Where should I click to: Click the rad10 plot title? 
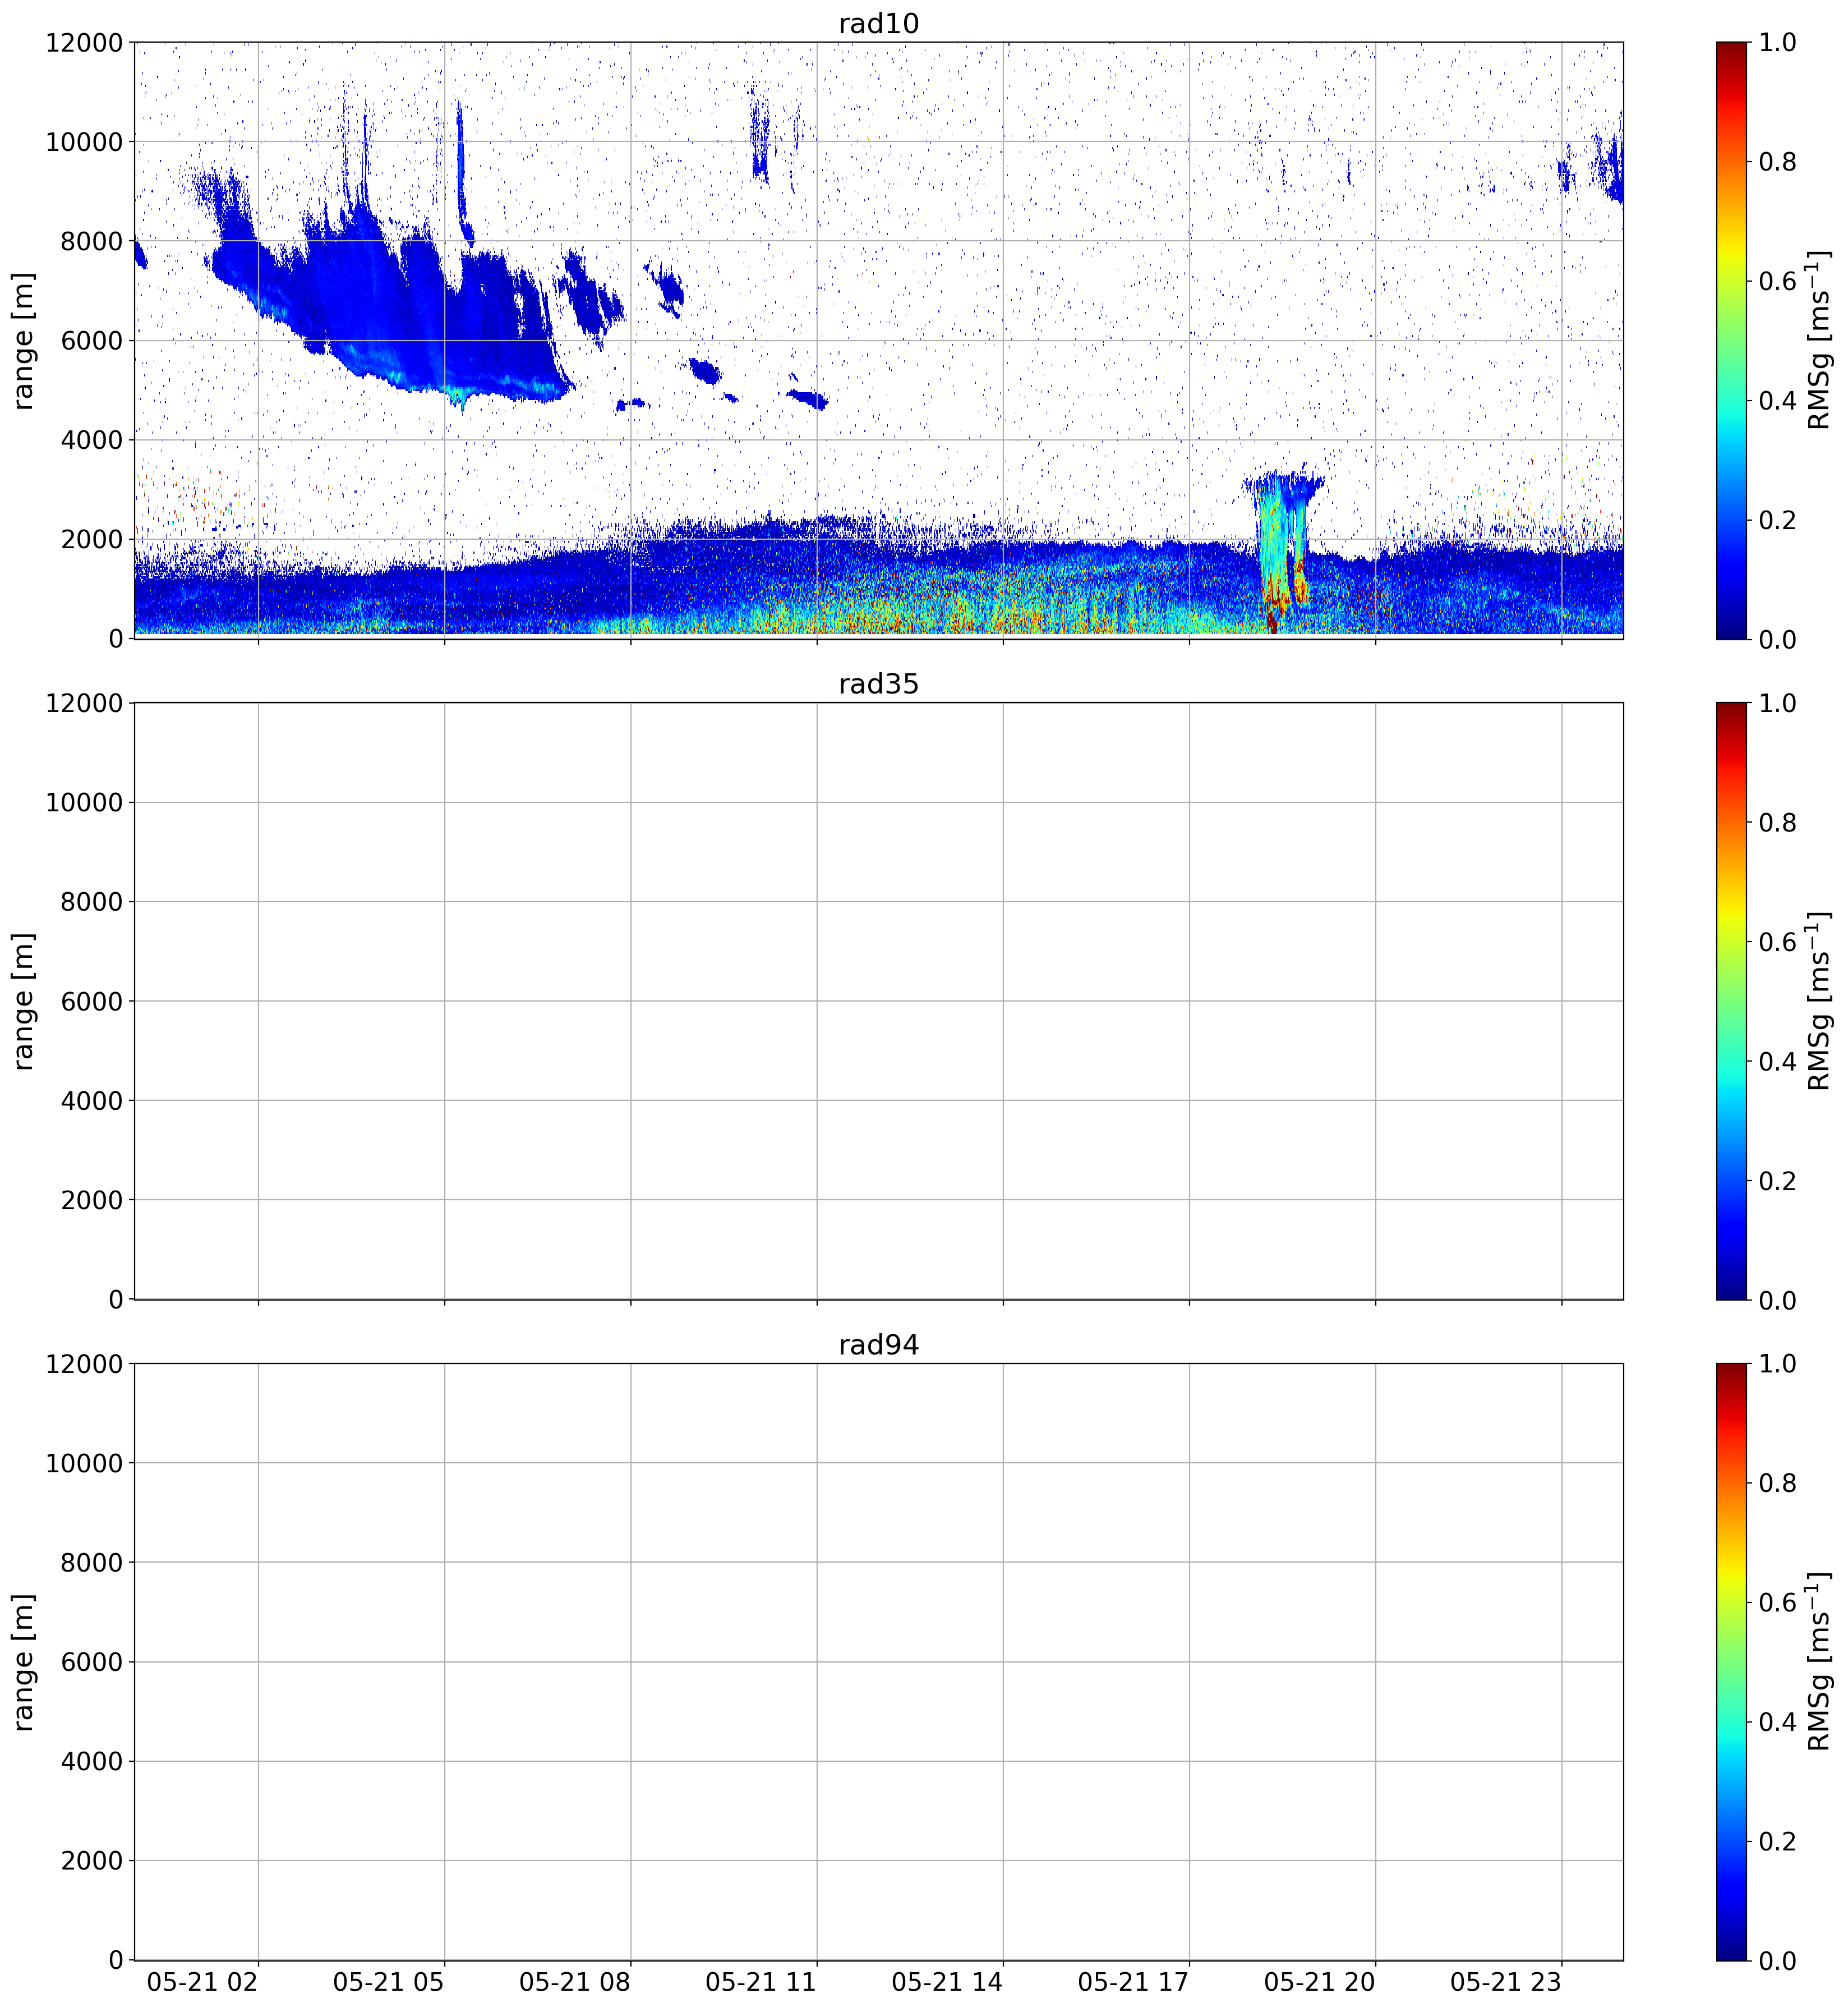coord(878,23)
